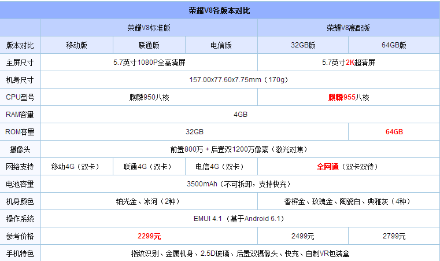Select the EMUI 4.1（基于Android 6.1）cell
The image size is (440, 261).
point(240,219)
